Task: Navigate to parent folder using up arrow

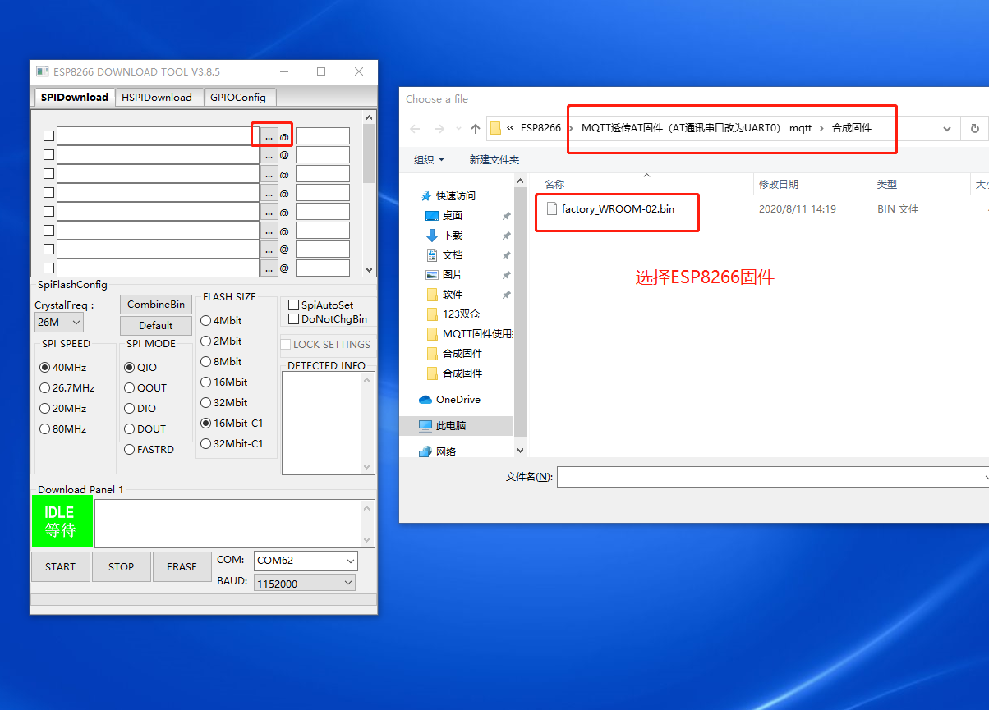Action: coord(475,128)
